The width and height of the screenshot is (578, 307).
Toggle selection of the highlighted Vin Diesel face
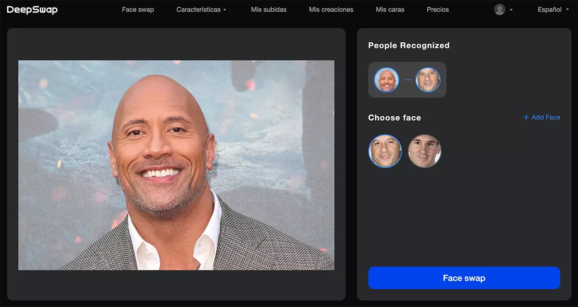pos(385,151)
